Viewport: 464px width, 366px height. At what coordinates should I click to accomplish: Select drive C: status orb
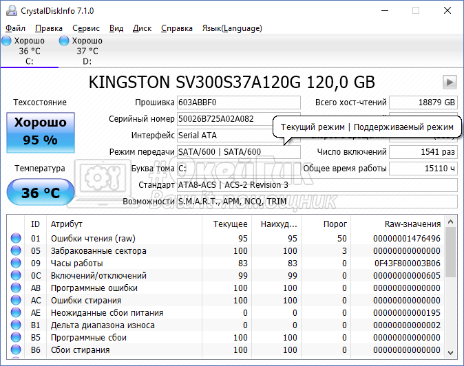tap(7, 41)
